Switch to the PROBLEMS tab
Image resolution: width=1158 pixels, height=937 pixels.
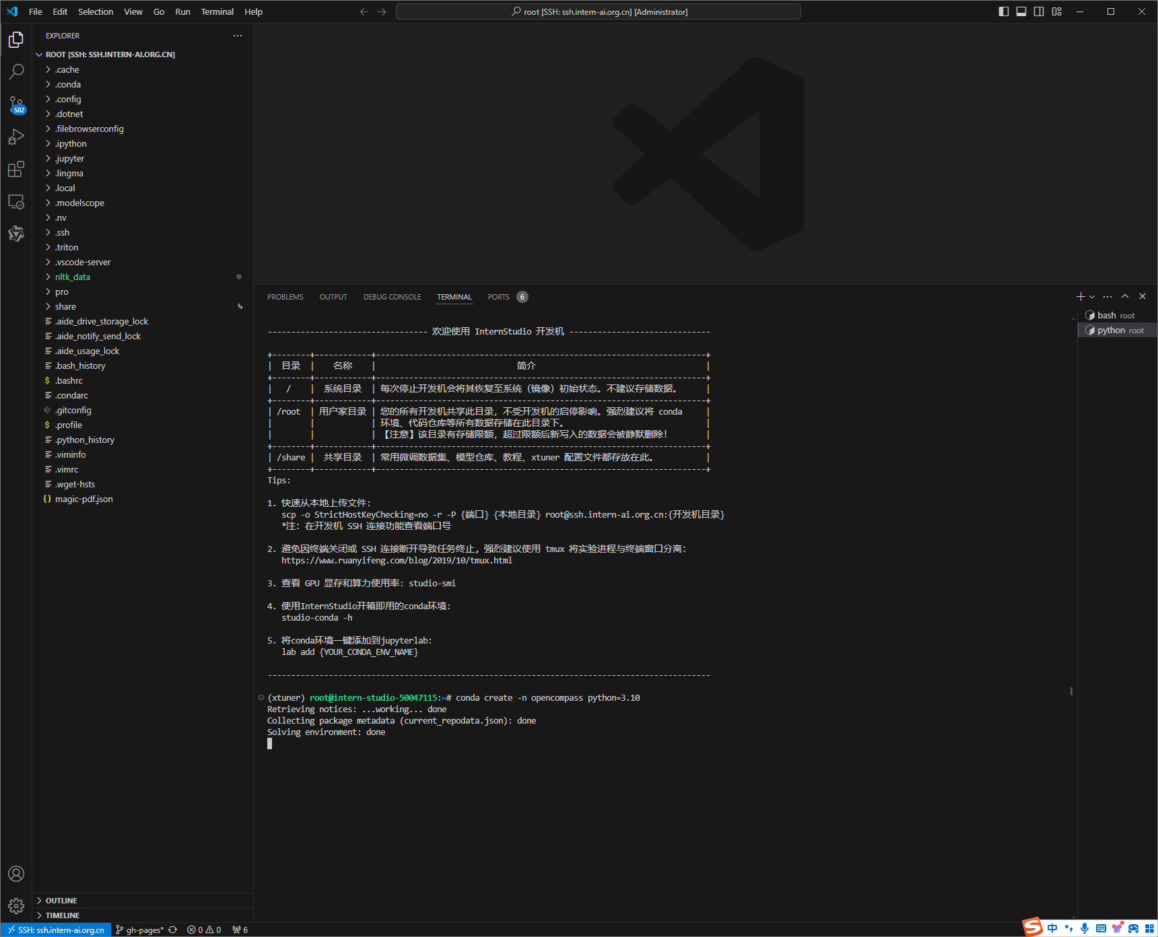pyautogui.click(x=285, y=297)
